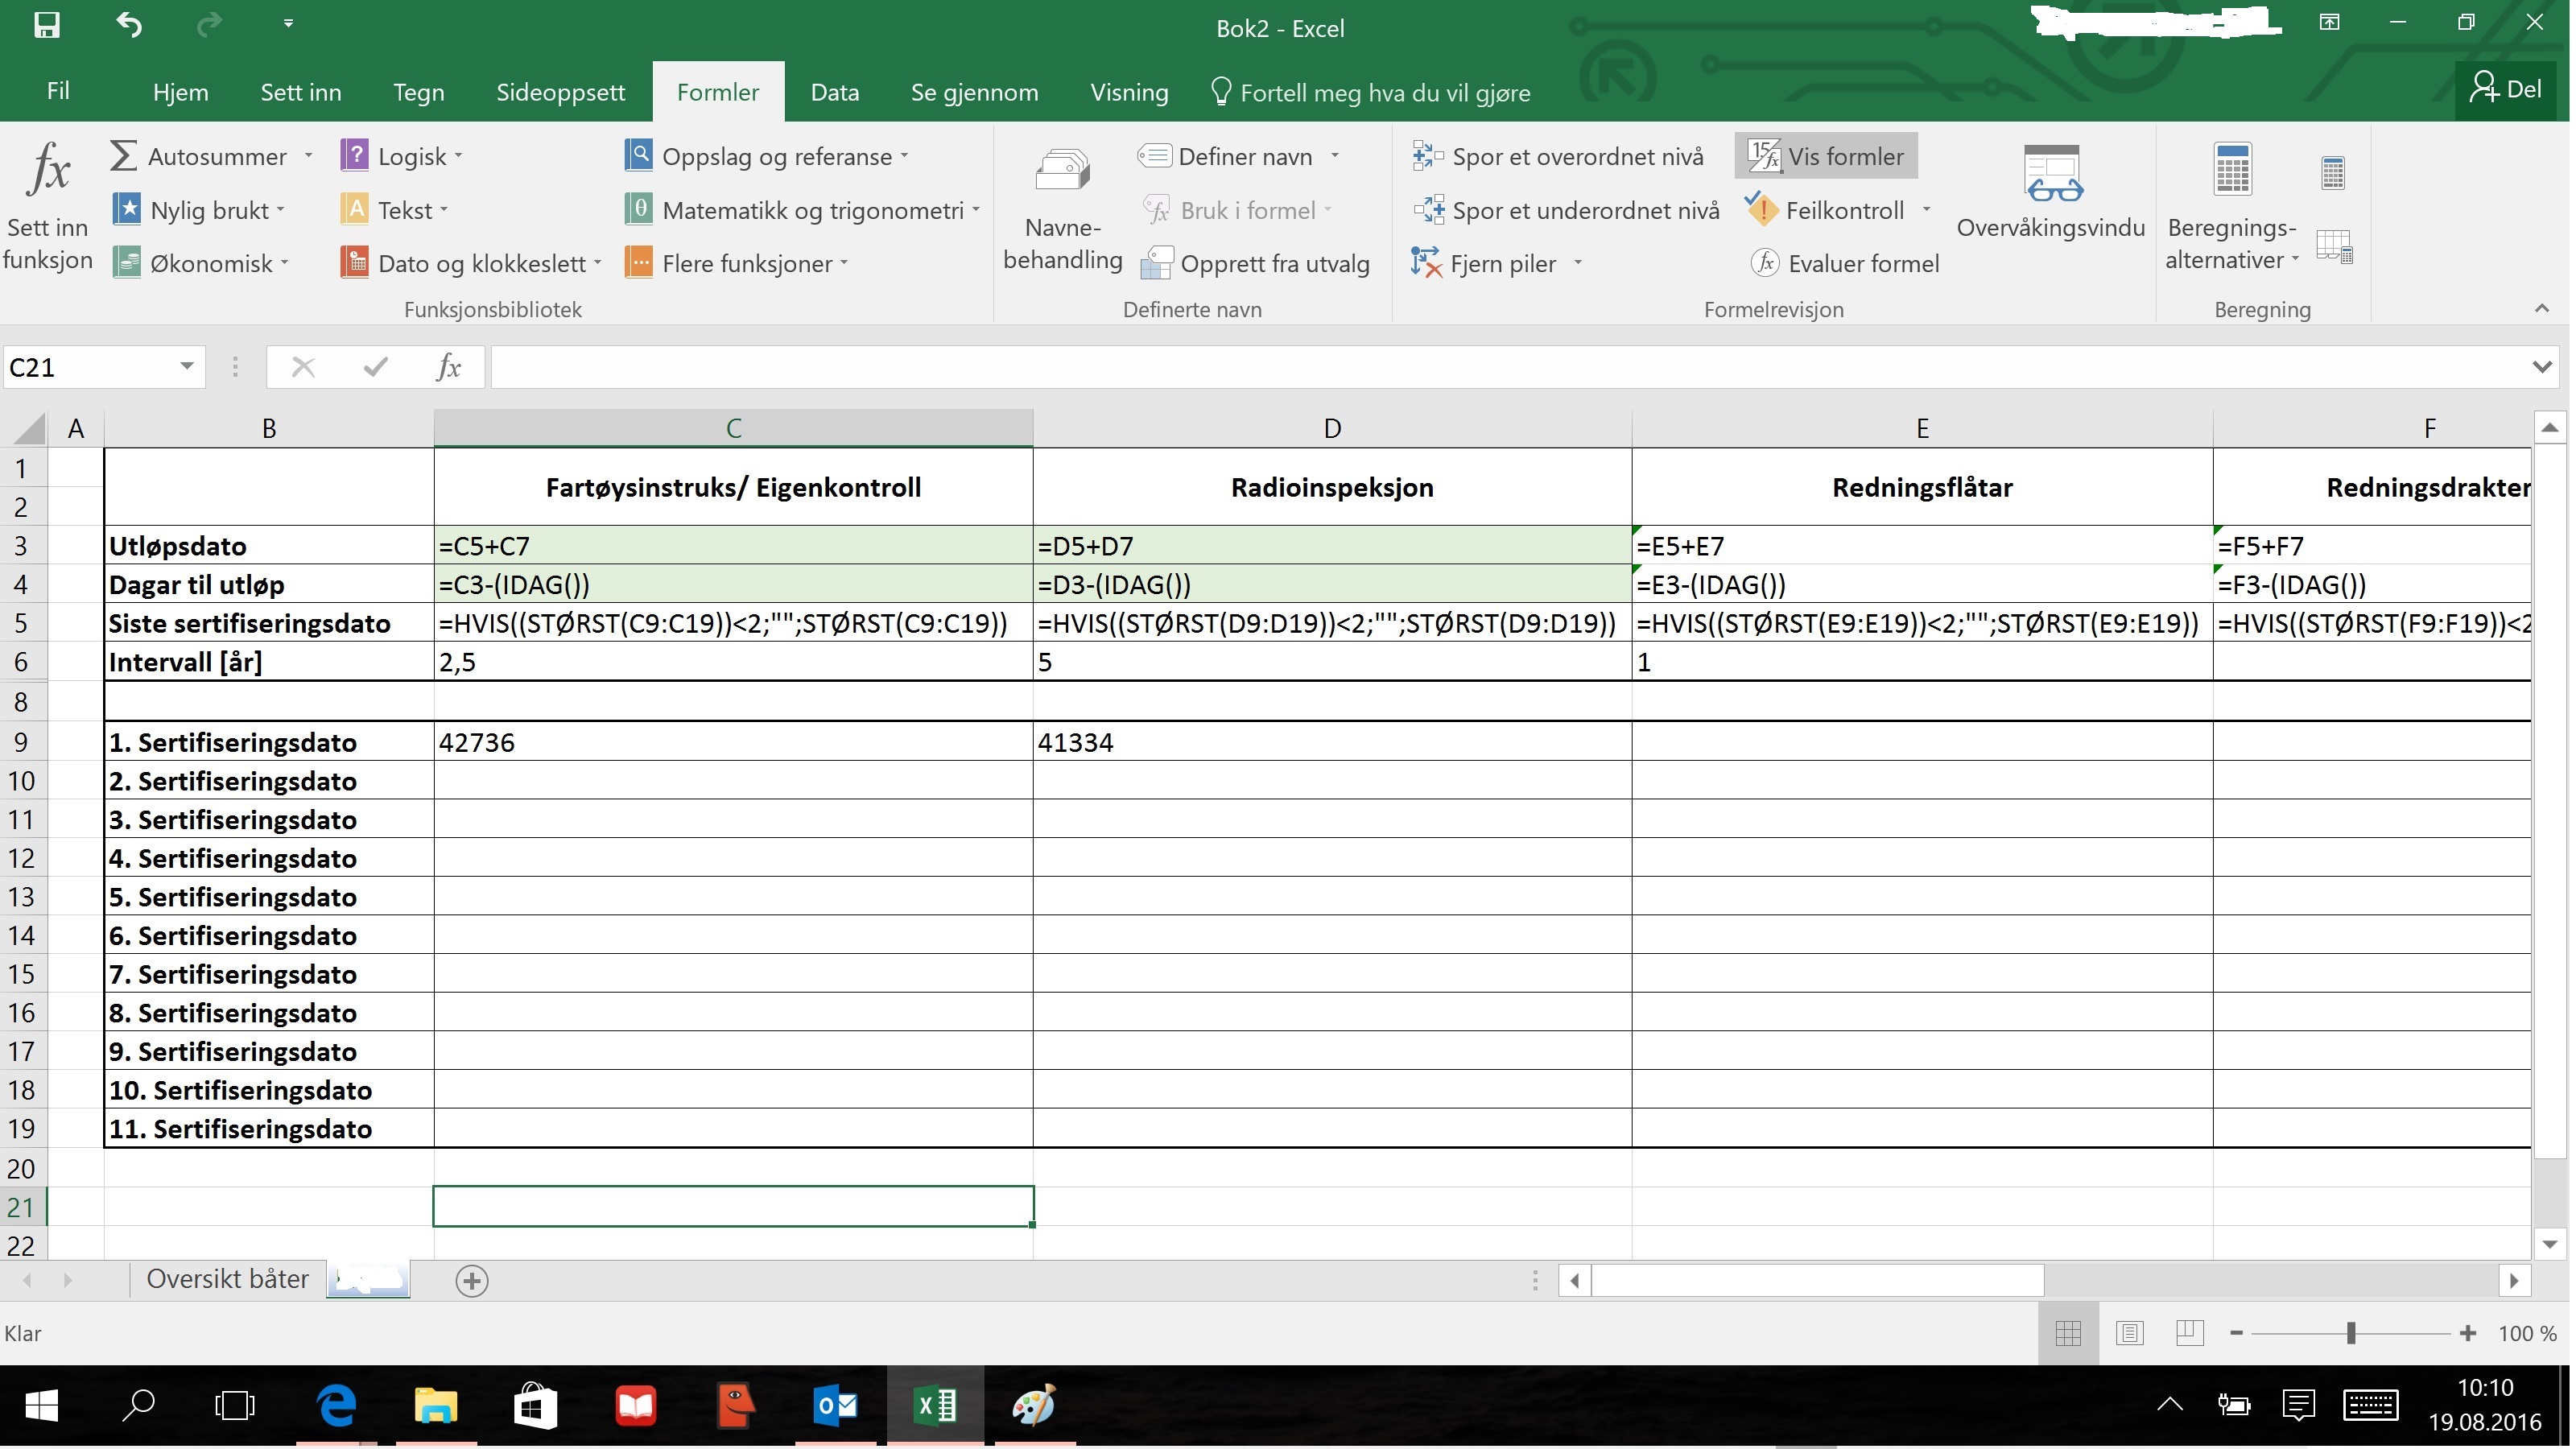This screenshot has width=2576, height=1449.
Task: Open Nylig brukt functions
Action: (x=199, y=210)
